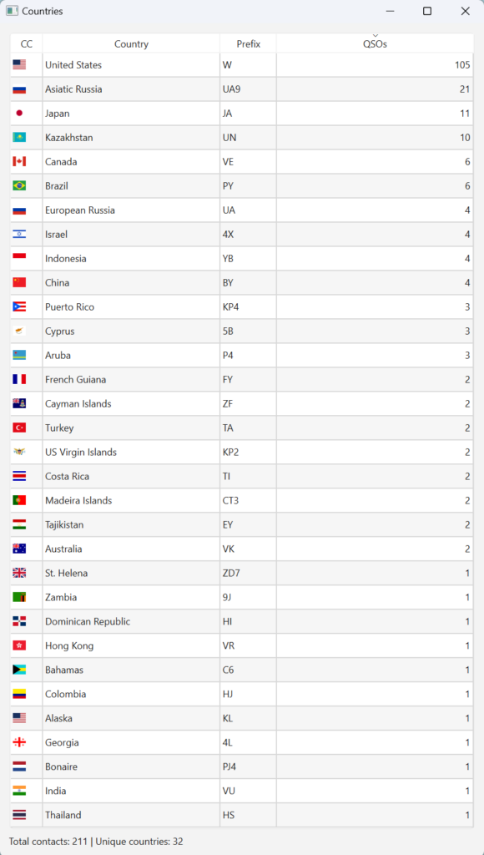Image resolution: width=484 pixels, height=855 pixels.
Task: Click the Hong Kong flag icon
Action: 19,645
